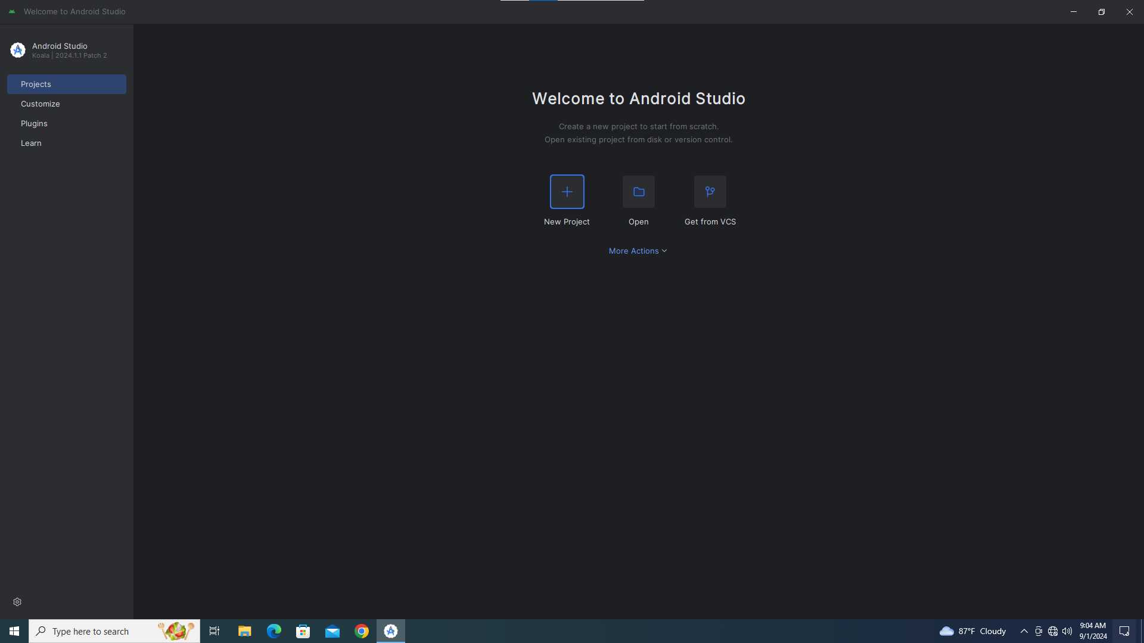The height and width of the screenshot is (643, 1144).
Task: Click the Get from VCS branch icon
Action: pos(710,192)
